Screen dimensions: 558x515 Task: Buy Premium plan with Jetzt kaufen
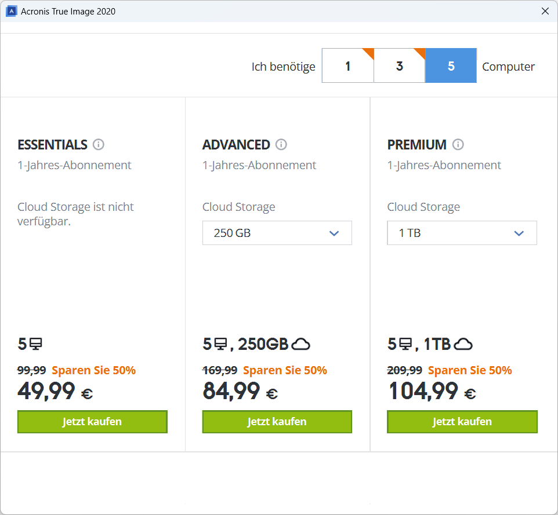(462, 421)
